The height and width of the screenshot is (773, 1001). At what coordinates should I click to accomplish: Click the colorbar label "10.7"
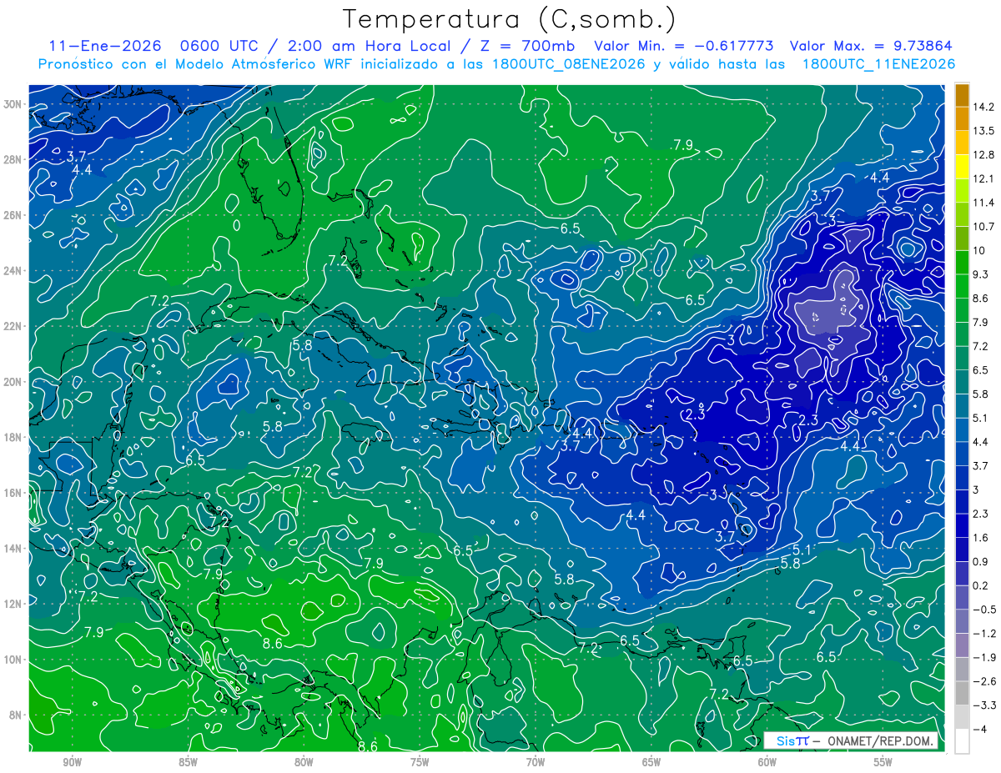click(983, 227)
